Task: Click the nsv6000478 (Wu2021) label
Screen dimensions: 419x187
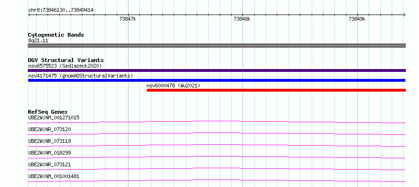Action: click(x=173, y=86)
